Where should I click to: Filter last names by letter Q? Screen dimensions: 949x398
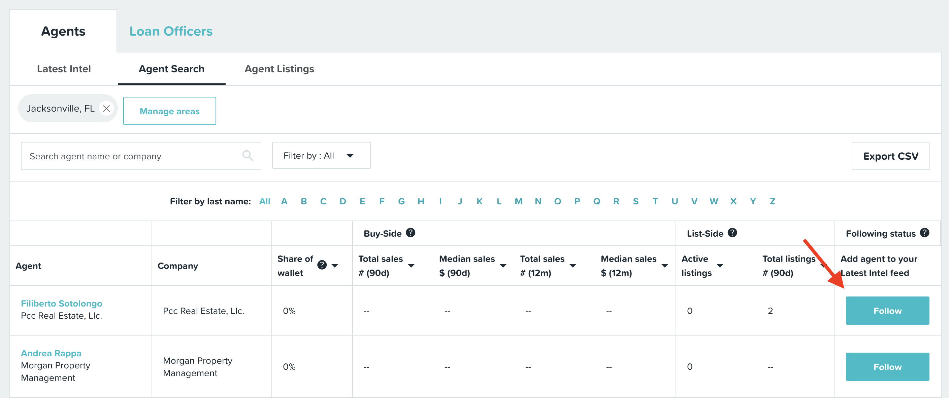coord(596,201)
